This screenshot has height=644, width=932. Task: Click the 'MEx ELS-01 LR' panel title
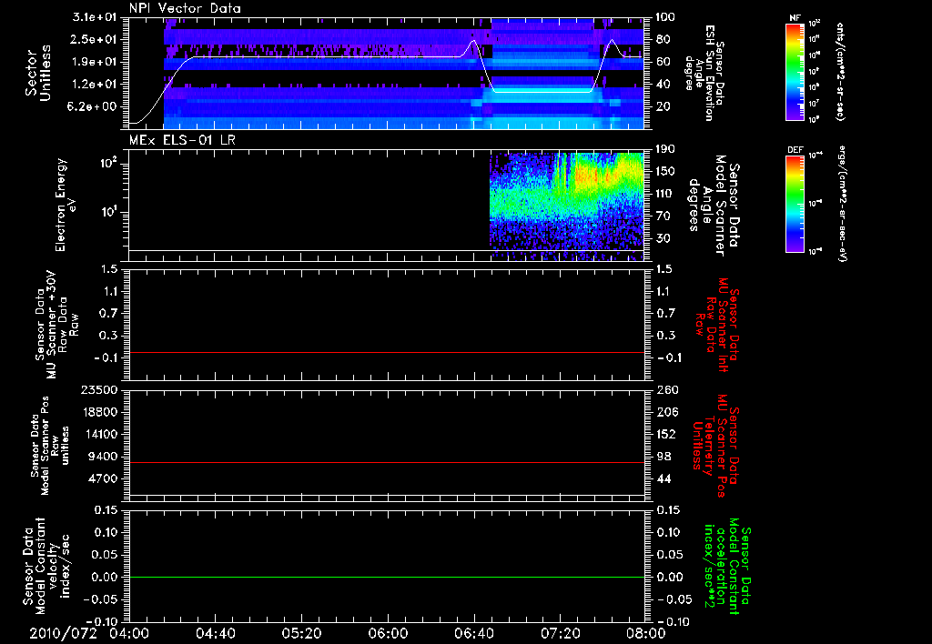(181, 140)
